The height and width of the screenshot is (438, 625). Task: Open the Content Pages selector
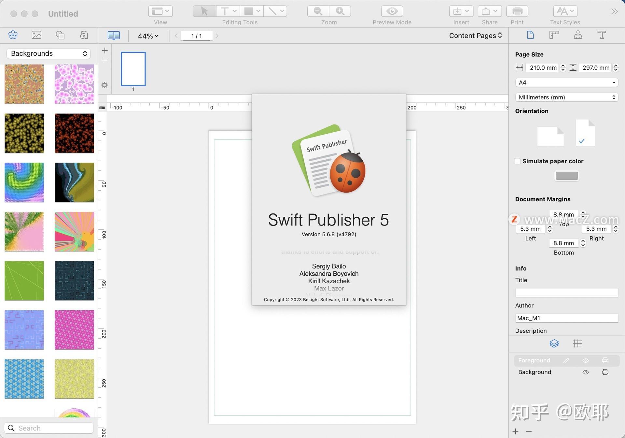pyautogui.click(x=475, y=36)
